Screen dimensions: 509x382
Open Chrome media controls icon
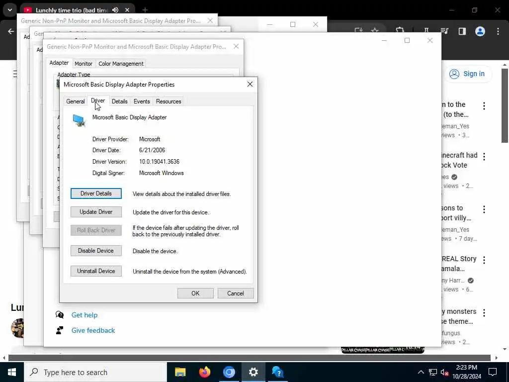pos(444,31)
